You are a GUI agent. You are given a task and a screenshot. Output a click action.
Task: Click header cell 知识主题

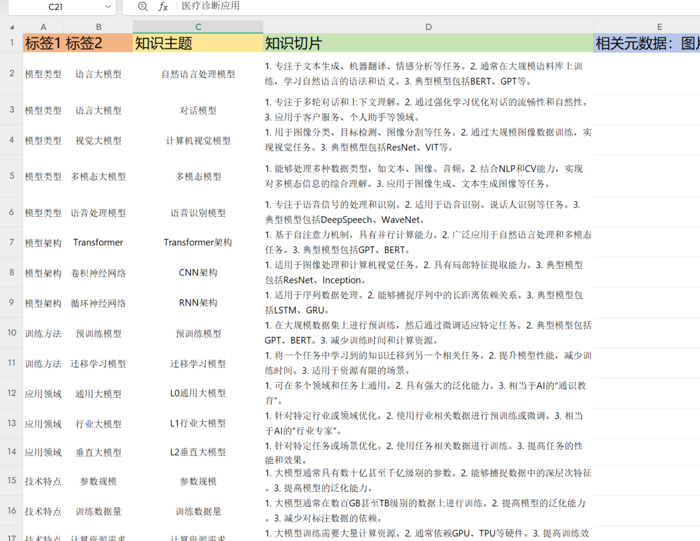coord(198,43)
